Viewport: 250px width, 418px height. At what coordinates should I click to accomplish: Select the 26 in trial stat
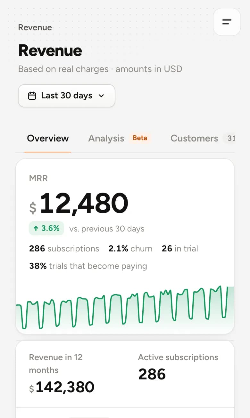180,249
